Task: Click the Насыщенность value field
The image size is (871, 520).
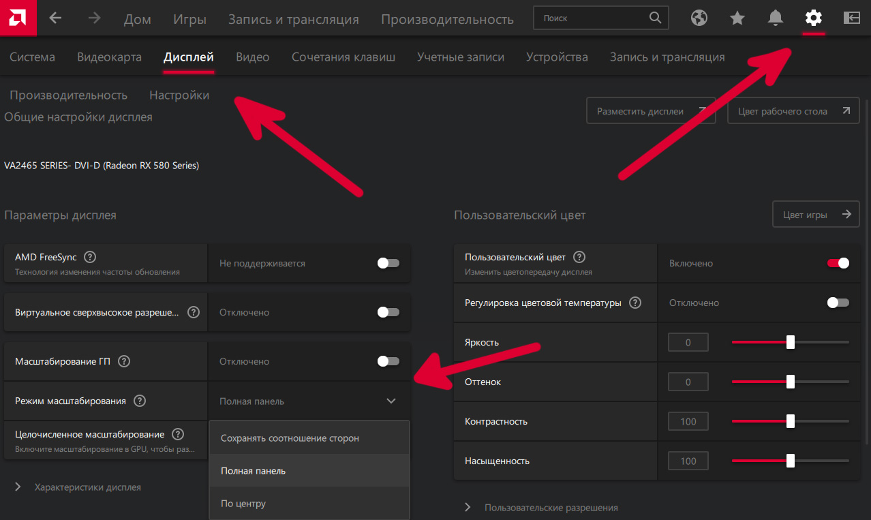Action: (688, 461)
